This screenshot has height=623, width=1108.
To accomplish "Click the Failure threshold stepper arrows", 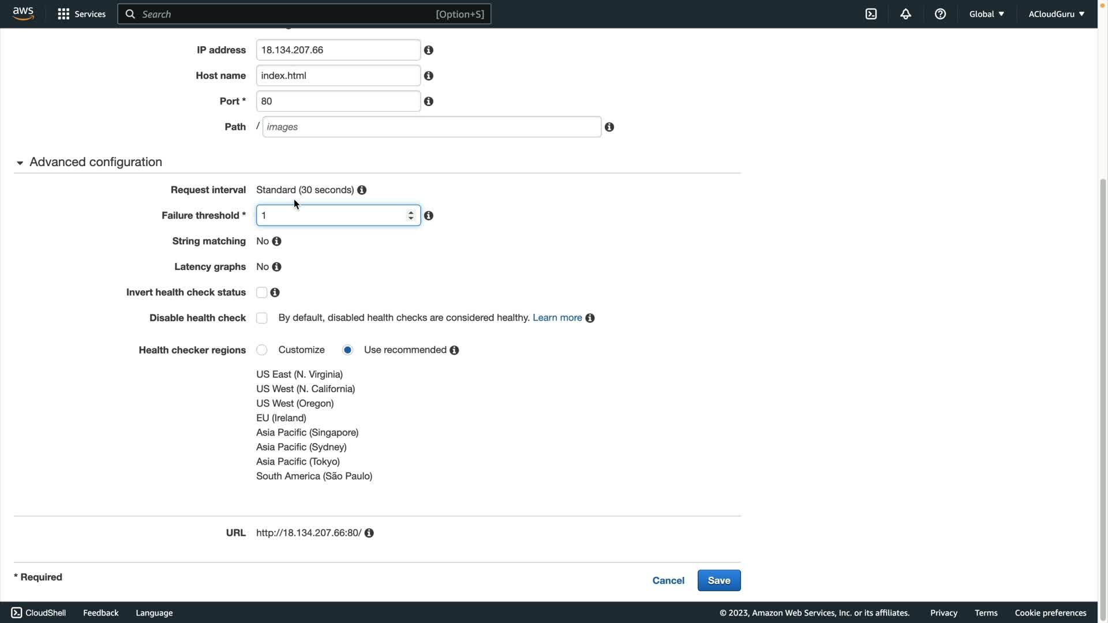I will (x=411, y=215).
